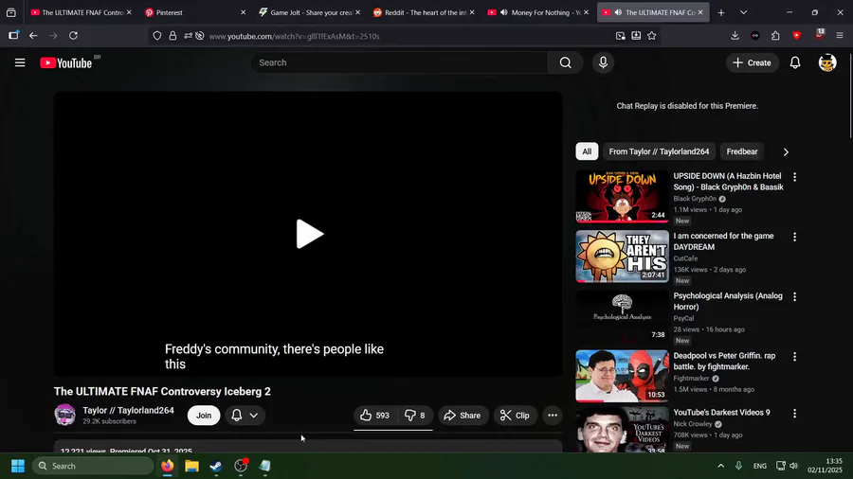
Task: Select the Fredbear filter chip
Action: [742, 151]
